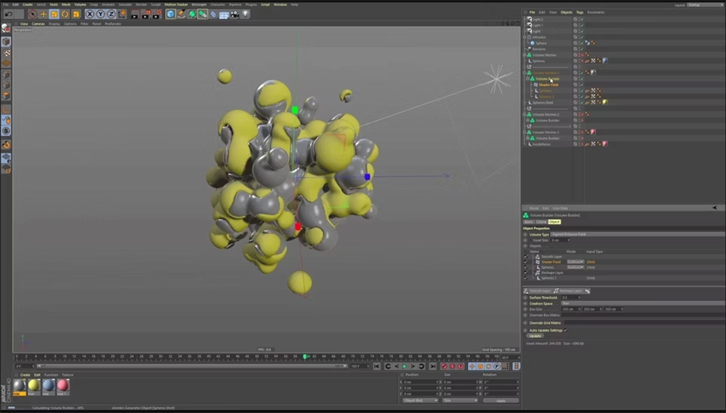Select the pink material swatch
The width and height of the screenshot is (726, 413).
point(63,385)
